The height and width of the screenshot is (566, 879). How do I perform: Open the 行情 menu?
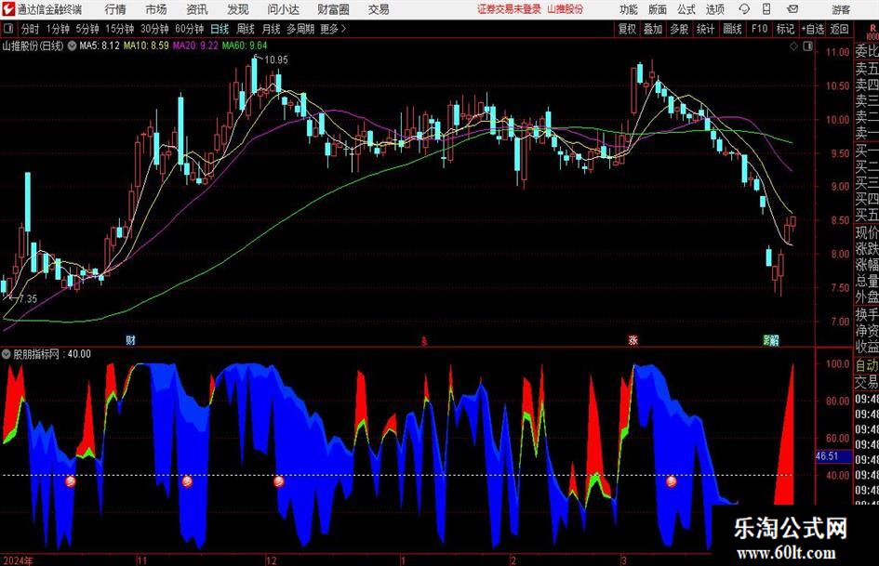[115, 9]
